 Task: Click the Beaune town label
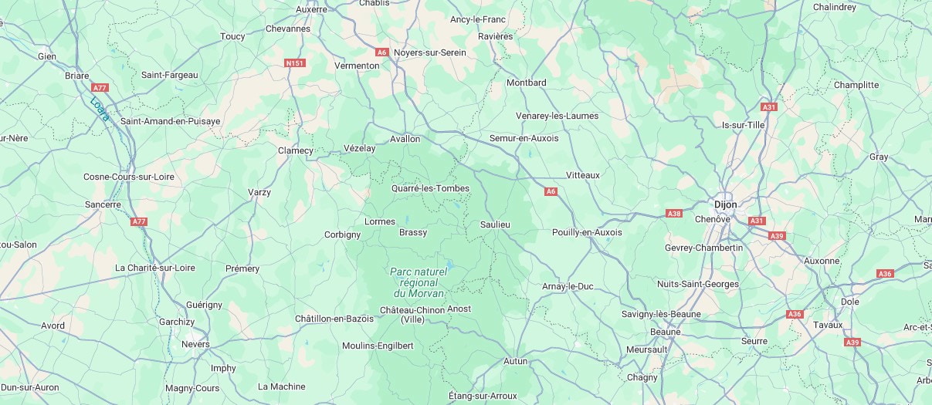click(x=666, y=332)
